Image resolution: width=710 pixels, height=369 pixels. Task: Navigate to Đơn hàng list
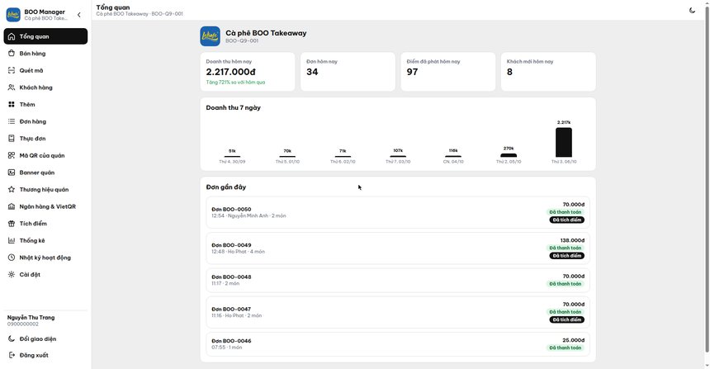tap(45, 121)
